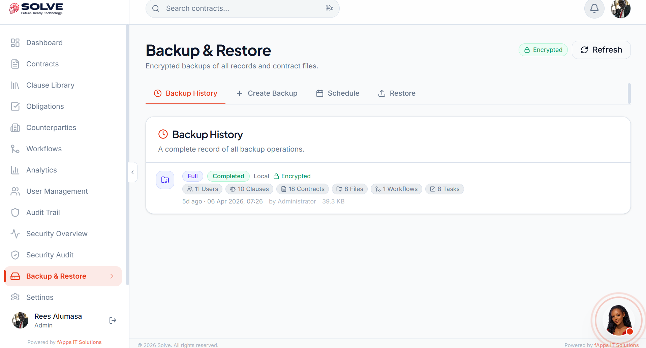Expand the Backup & Restore chevron arrow
The height and width of the screenshot is (348, 646).
pyautogui.click(x=112, y=276)
